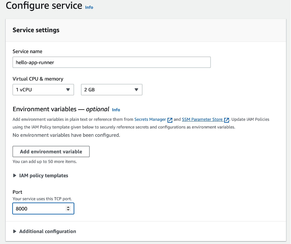Viewport: 291px width, 244px height.
Task: Open the SSM Parameter Store link
Action: pos(203,120)
